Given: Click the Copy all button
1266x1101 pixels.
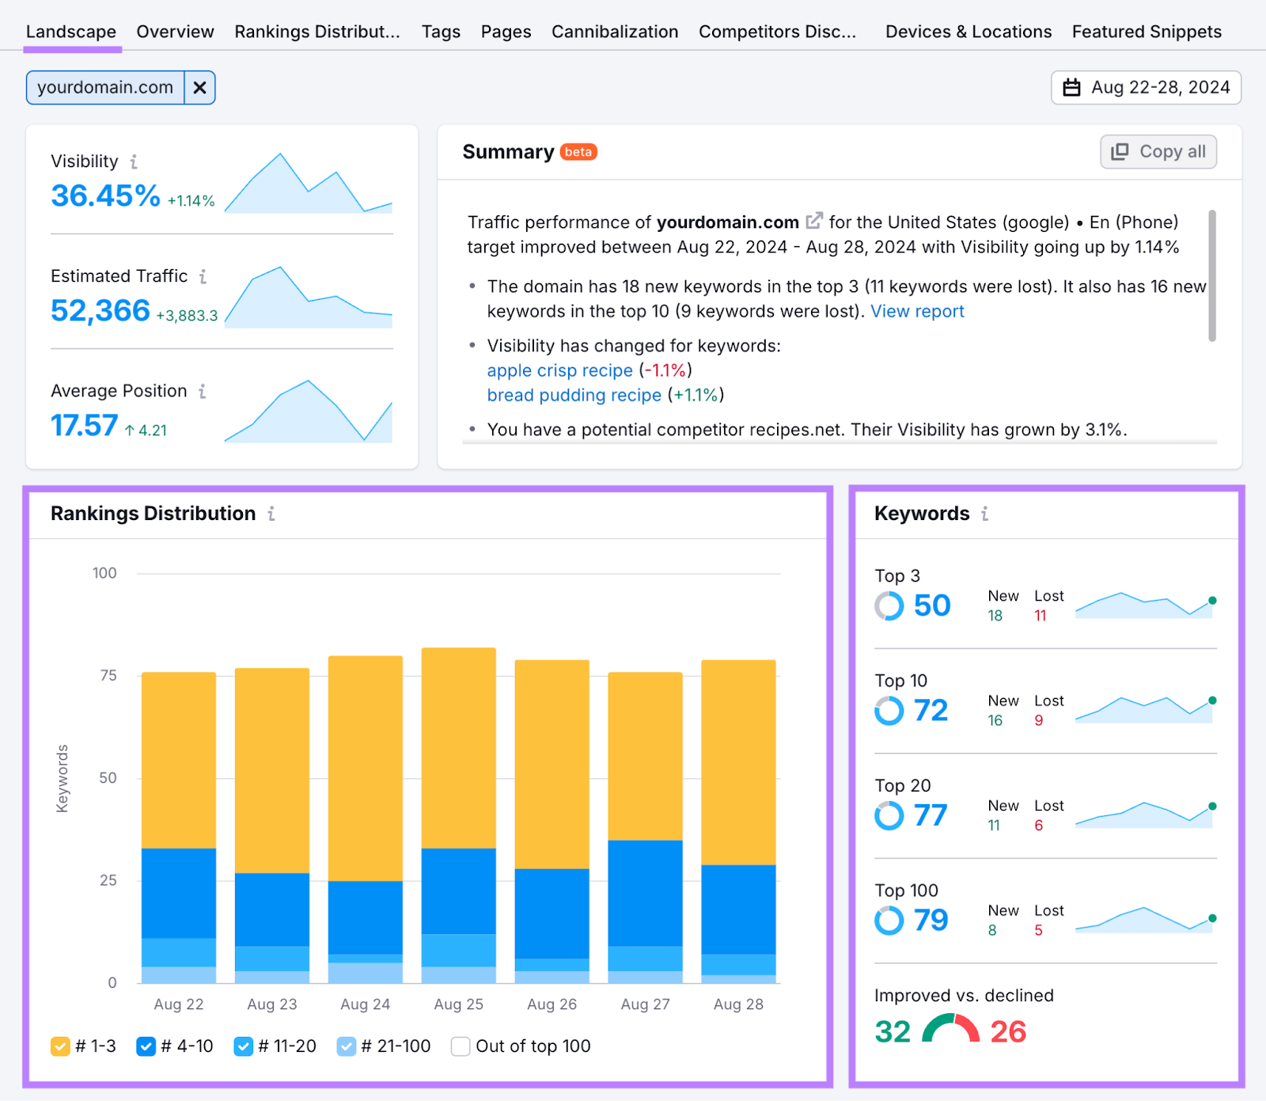Looking at the screenshot, I should click(x=1158, y=151).
